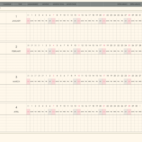142x142 pixels.
Task: Click date 7 in the April row
Action: [53, 106]
